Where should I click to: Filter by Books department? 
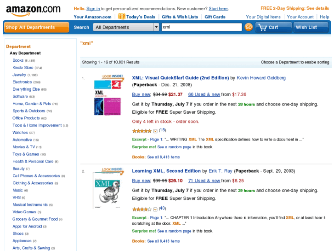click(18, 60)
